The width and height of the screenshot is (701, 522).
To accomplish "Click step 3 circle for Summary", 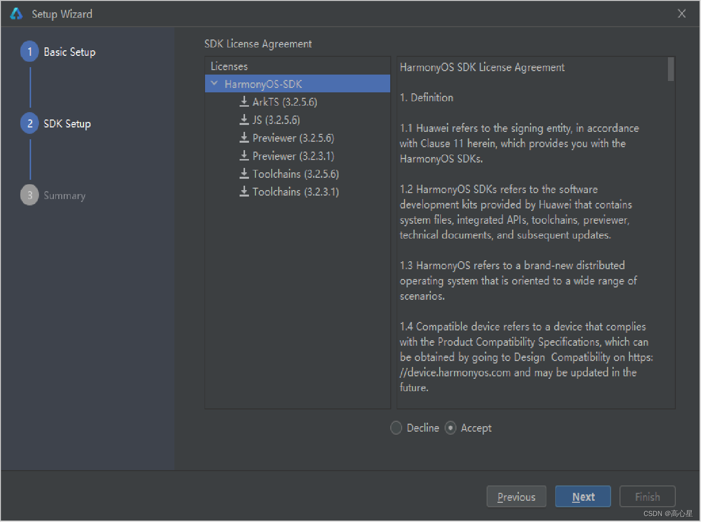I will [x=30, y=195].
